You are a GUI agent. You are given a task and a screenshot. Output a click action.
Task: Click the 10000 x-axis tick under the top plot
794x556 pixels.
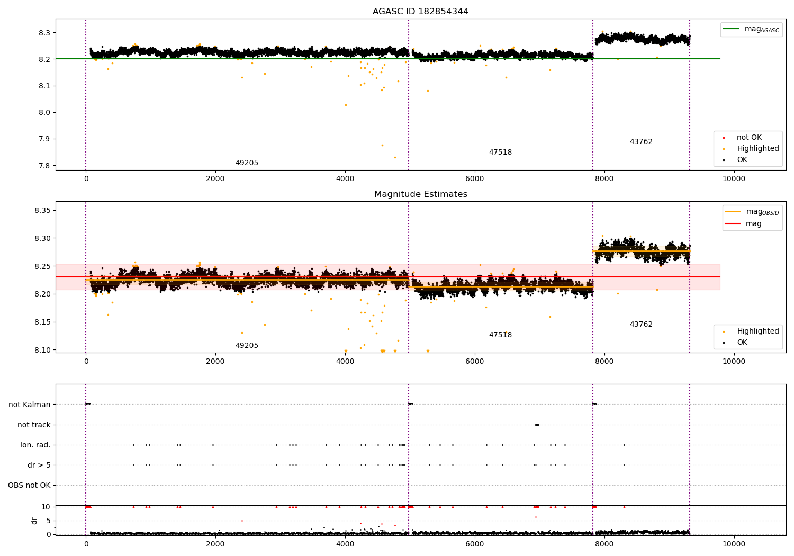pos(734,179)
